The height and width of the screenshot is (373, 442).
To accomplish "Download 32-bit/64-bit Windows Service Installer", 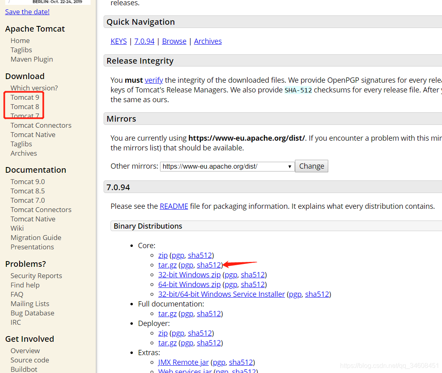I will coord(221,294).
